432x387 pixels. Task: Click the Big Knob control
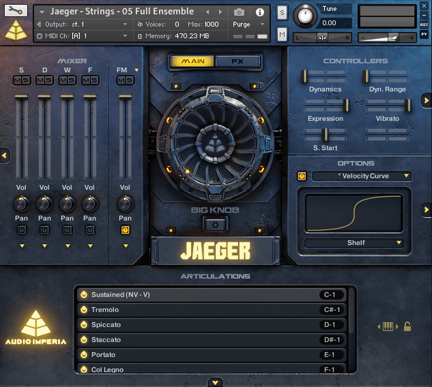click(x=215, y=144)
